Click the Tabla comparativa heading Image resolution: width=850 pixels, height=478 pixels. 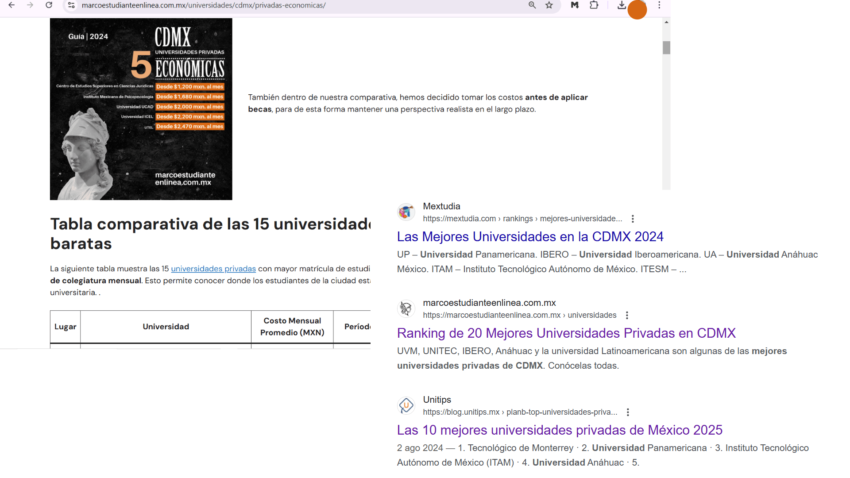click(210, 234)
